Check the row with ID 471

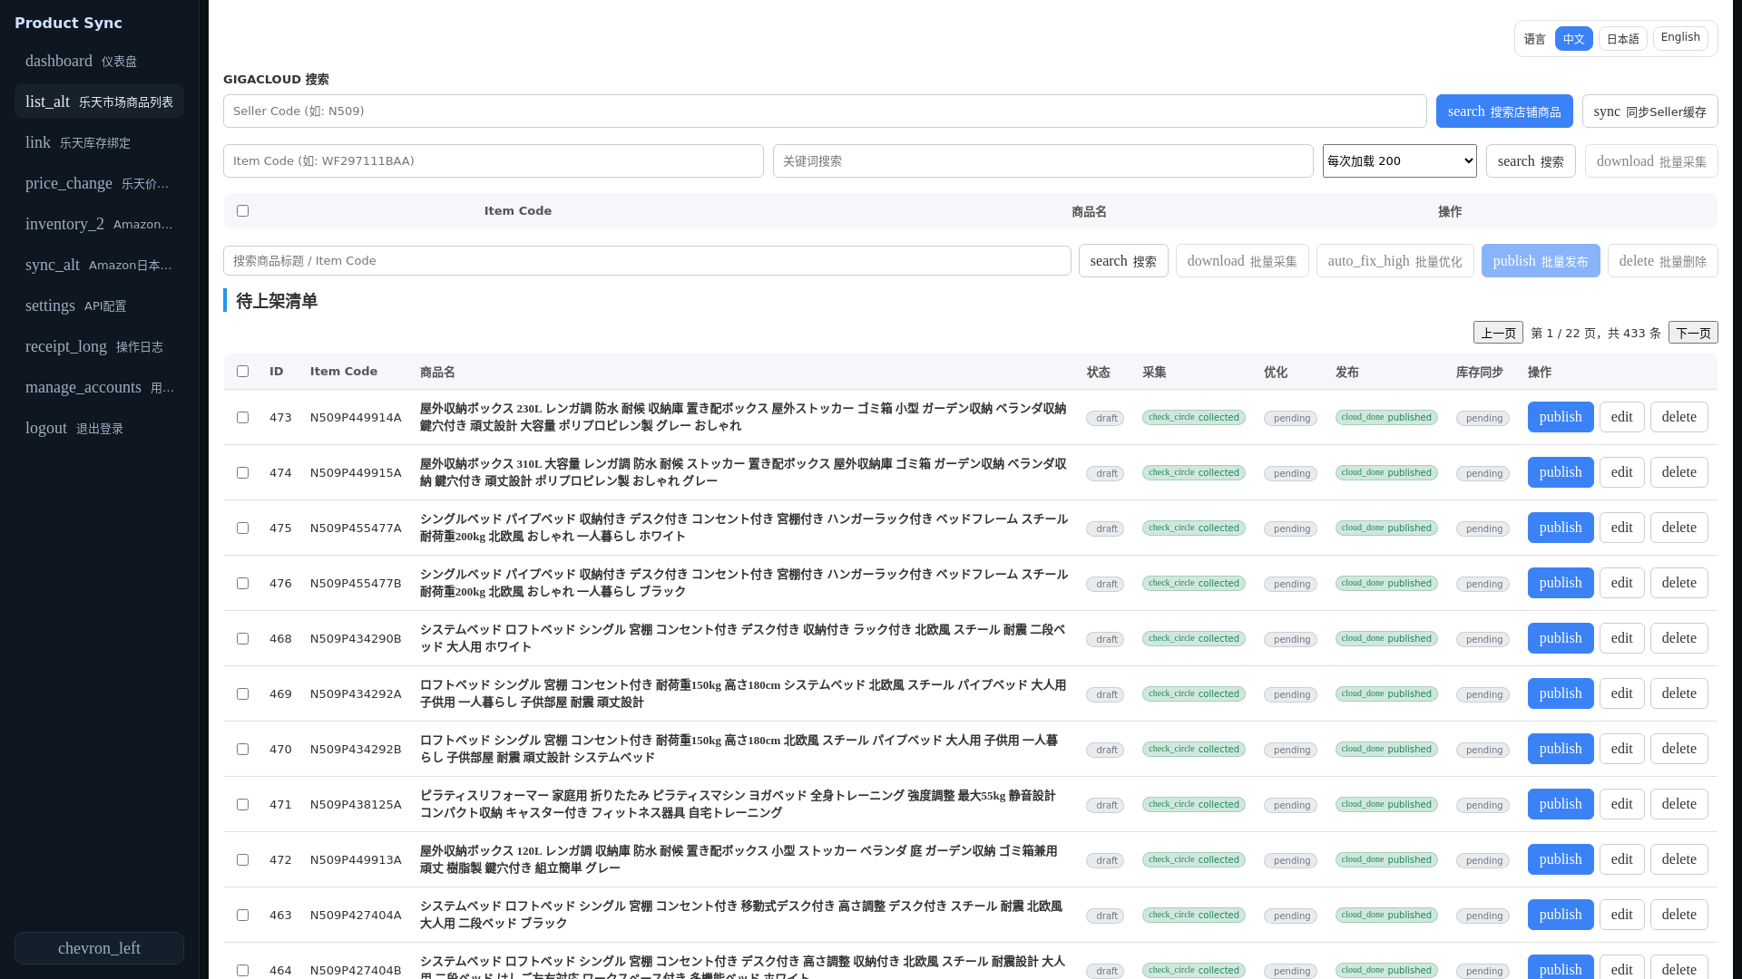coord(242,804)
